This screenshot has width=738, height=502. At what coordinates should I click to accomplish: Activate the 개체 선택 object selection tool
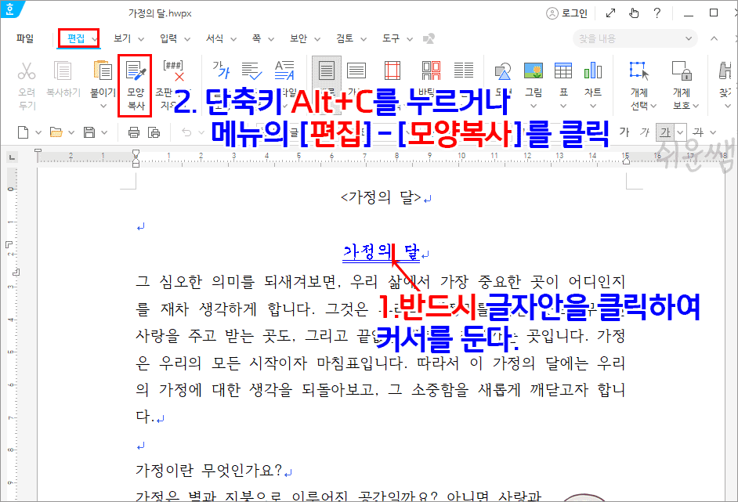click(x=638, y=70)
